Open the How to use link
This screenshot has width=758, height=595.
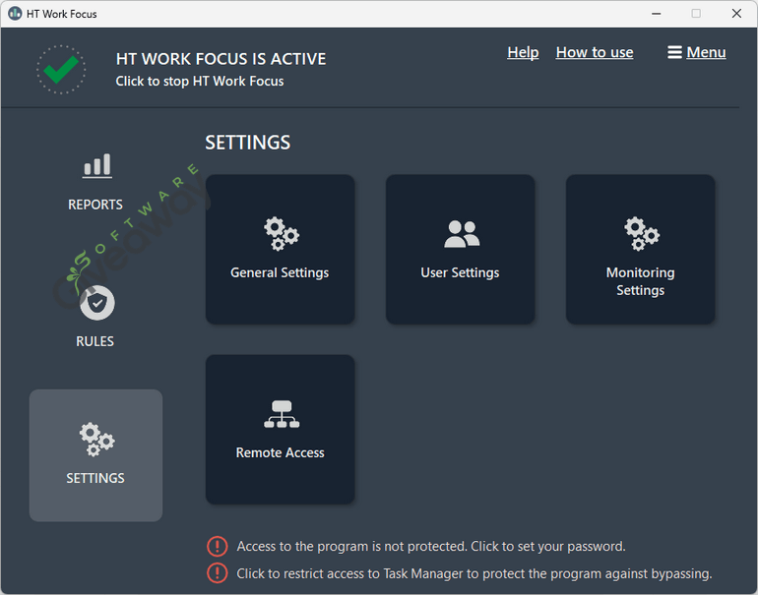tap(595, 52)
